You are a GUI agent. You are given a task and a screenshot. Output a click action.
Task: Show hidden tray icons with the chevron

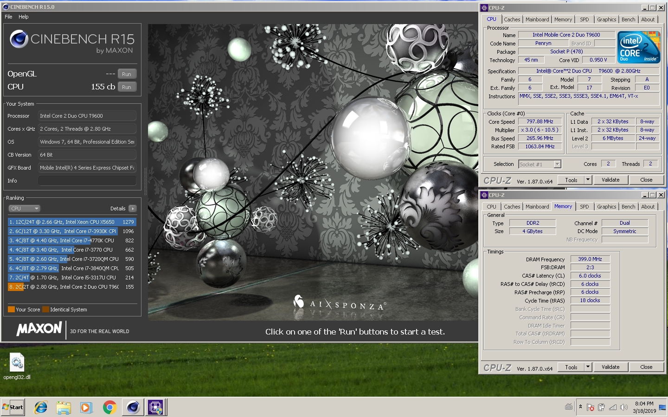point(580,407)
